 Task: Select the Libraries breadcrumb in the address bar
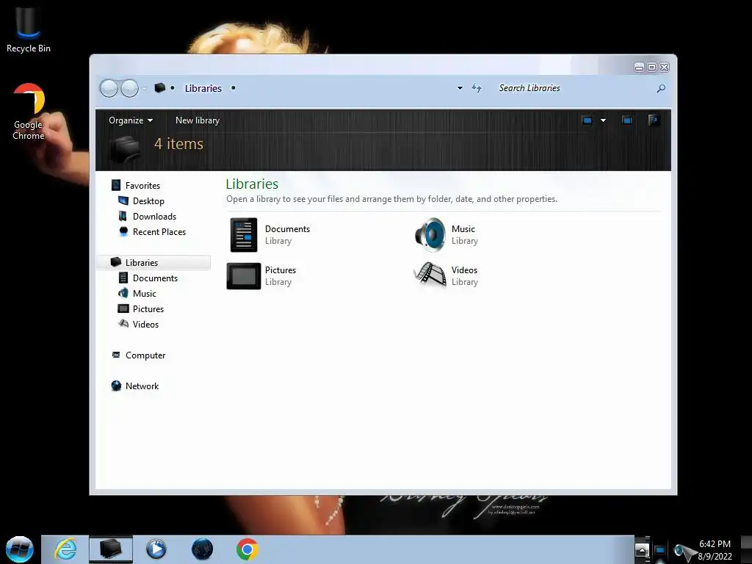203,88
